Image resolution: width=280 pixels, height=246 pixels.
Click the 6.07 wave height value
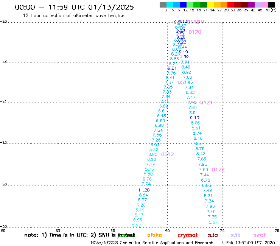[x=142, y=200]
